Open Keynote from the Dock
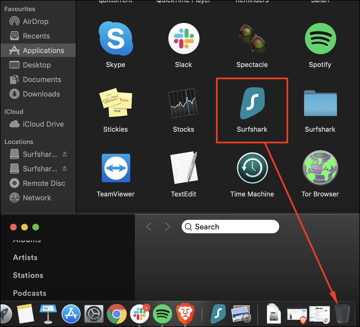The height and width of the screenshot is (327, 360). click(48, 314)
